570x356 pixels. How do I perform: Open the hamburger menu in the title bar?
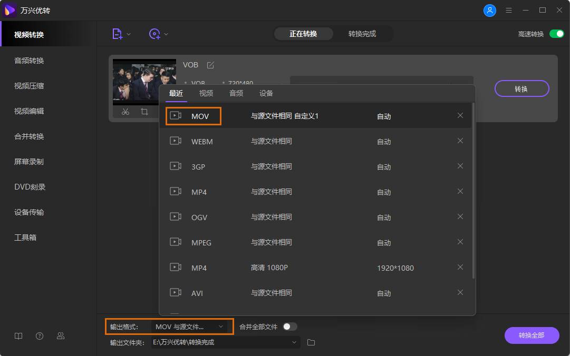509,10
